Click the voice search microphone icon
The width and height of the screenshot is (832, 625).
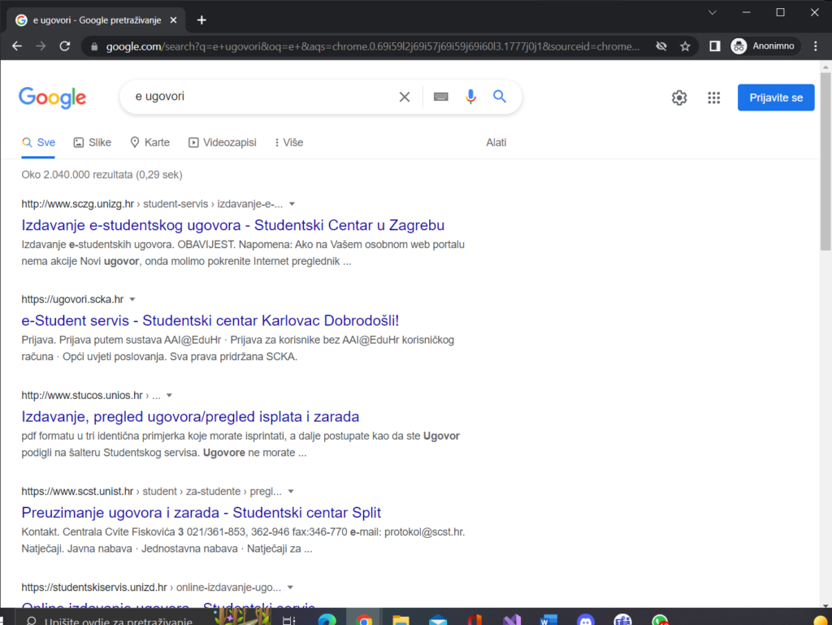pos(470,97)
